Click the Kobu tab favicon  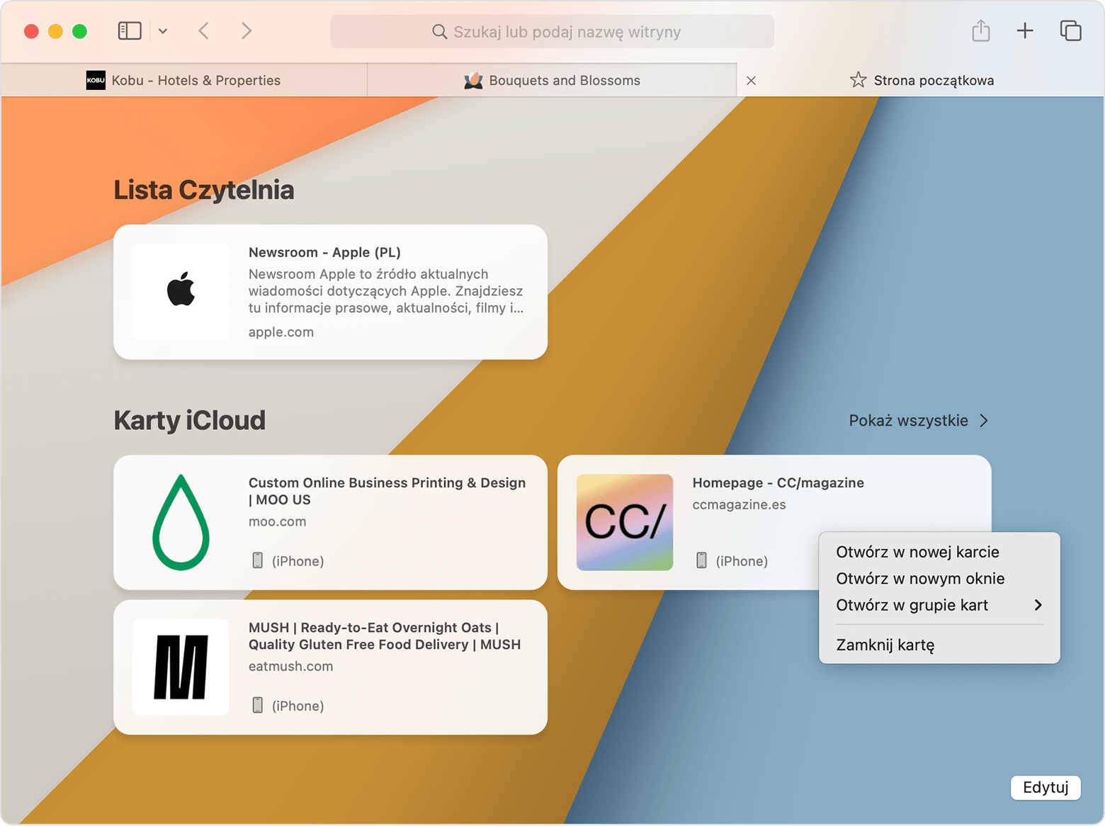coord(96,80)
